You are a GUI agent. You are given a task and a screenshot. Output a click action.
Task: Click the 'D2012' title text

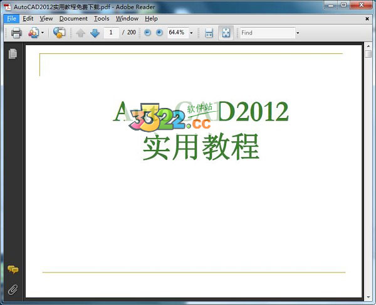(x=253, y=112)
